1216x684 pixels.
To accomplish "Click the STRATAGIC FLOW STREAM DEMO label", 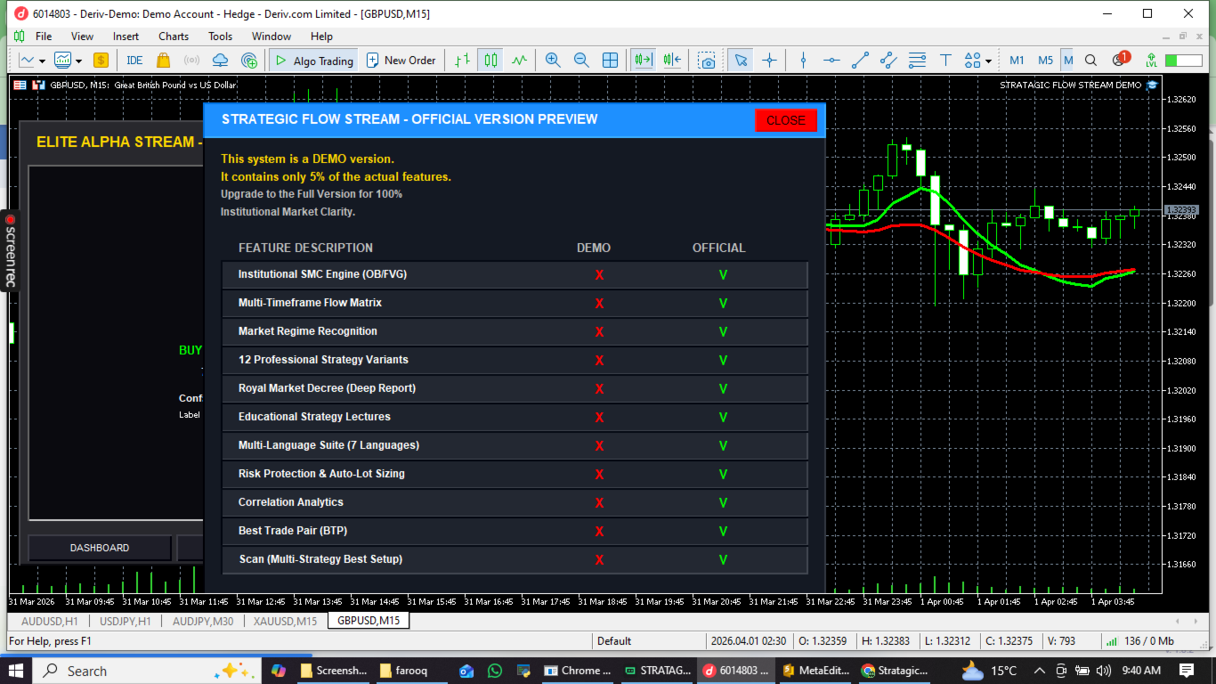I will tap(1070, 85).
